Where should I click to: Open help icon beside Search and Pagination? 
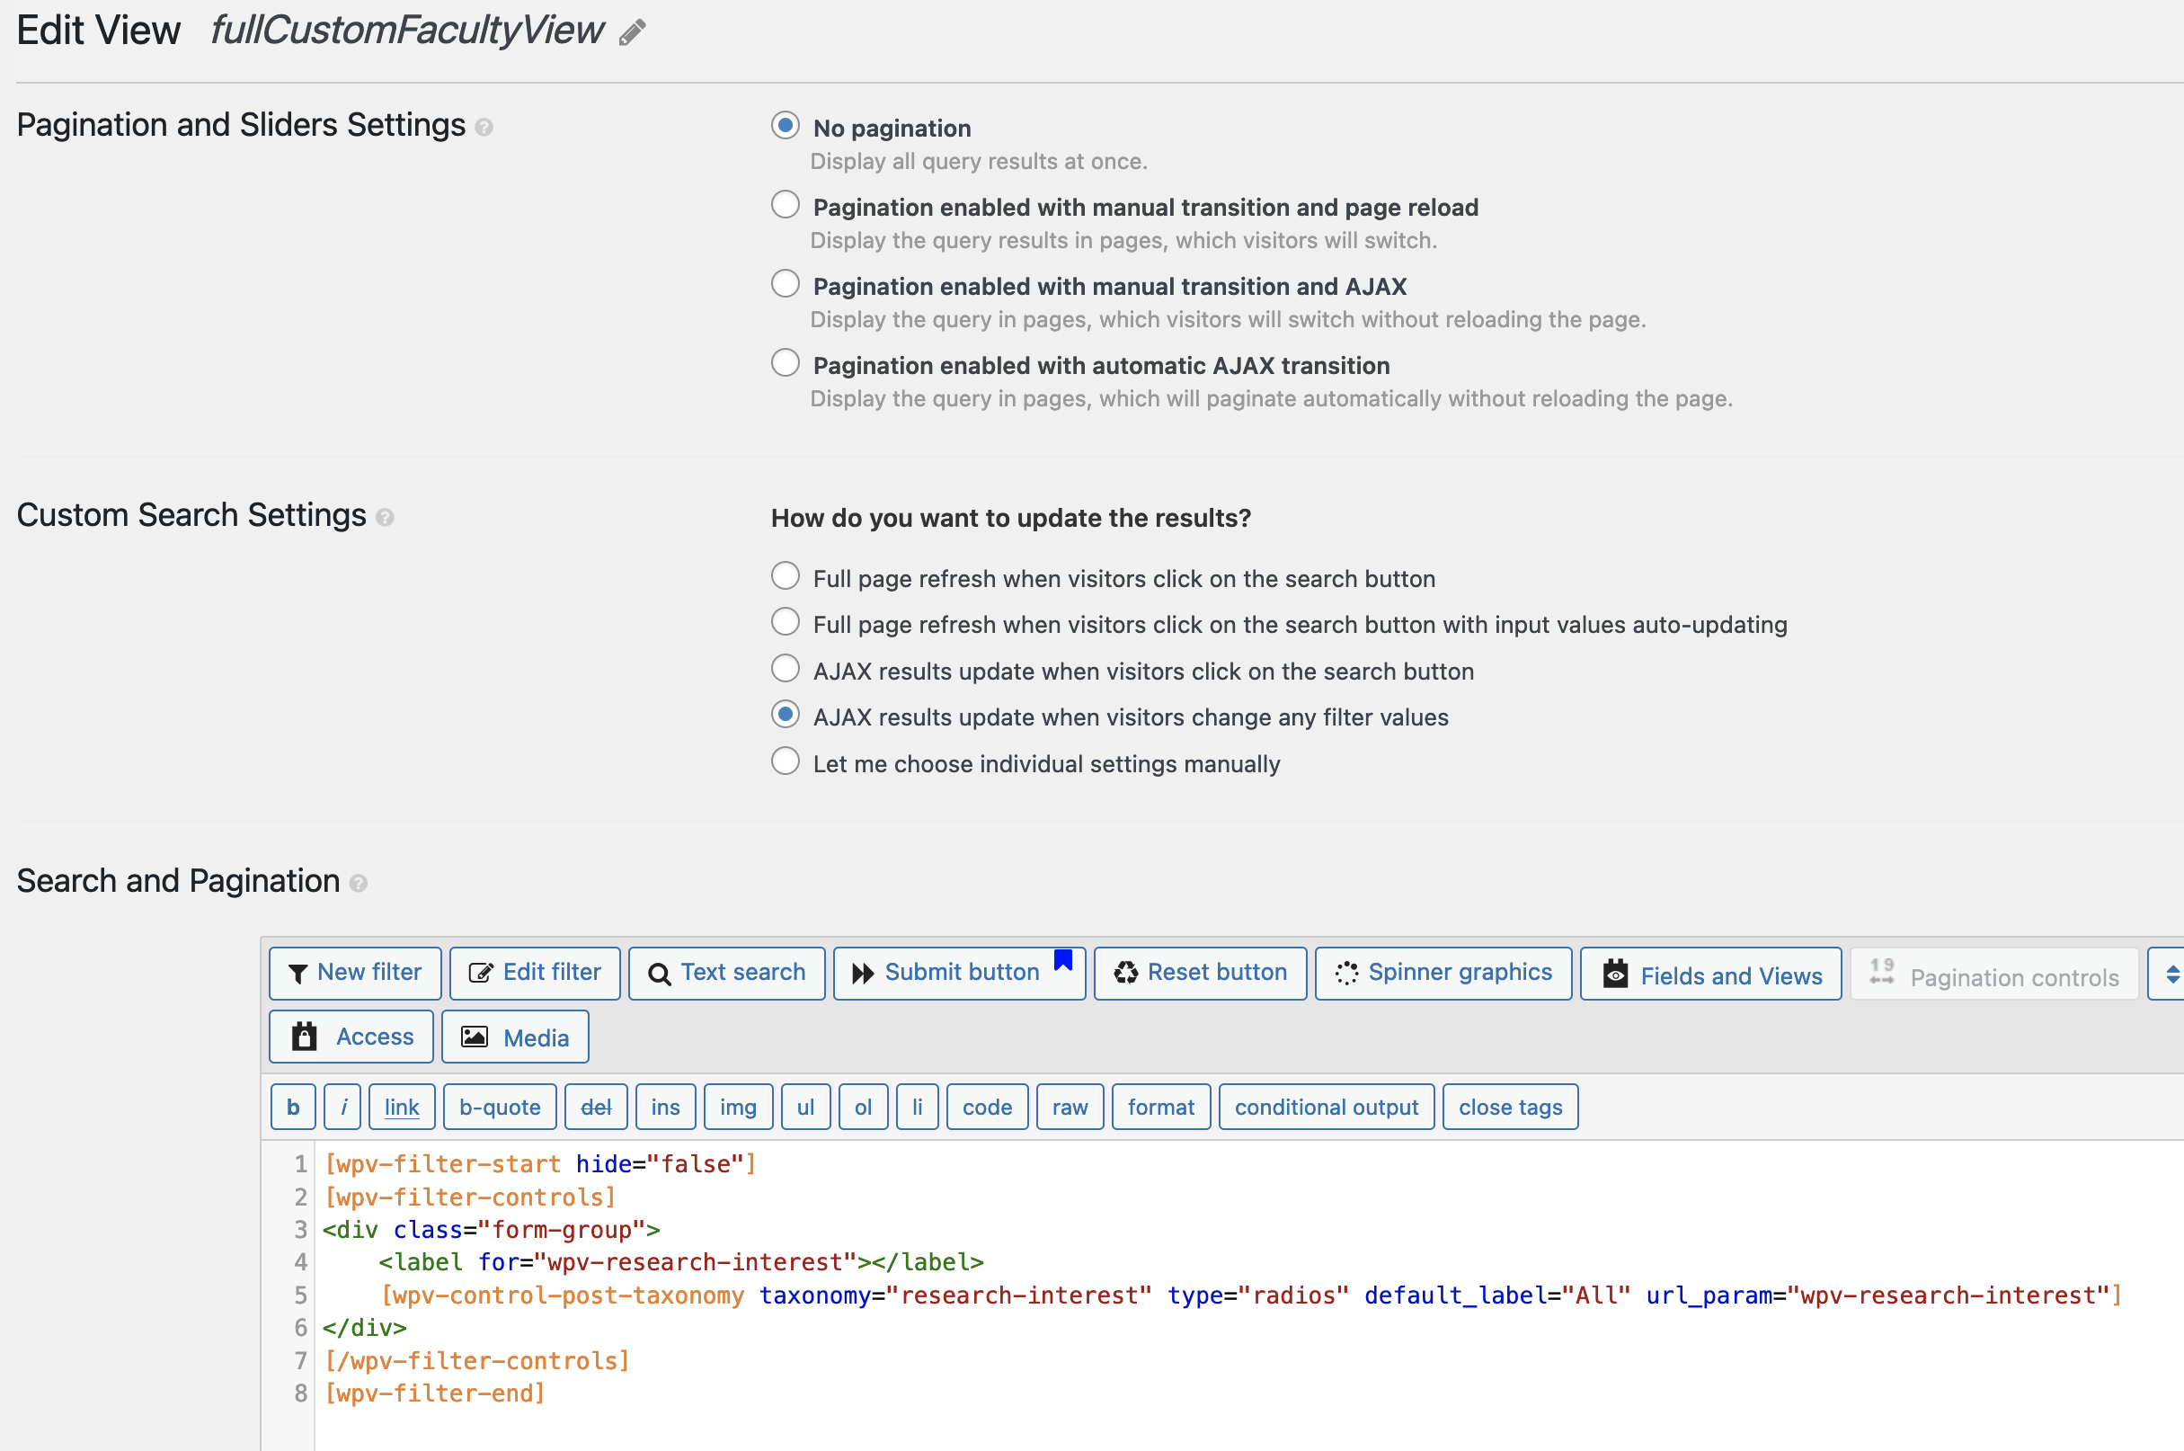pos(359,884)
